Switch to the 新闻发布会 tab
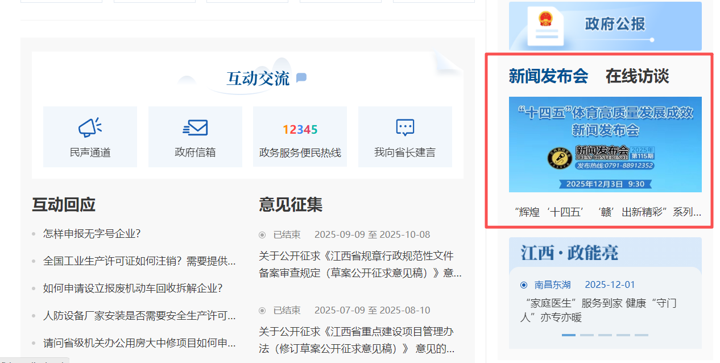The height and width of the screenshot is (363, 720). point(548,76)
